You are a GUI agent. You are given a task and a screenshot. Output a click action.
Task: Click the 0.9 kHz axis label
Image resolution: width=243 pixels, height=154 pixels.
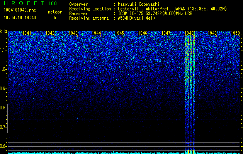tap(3, 89)
